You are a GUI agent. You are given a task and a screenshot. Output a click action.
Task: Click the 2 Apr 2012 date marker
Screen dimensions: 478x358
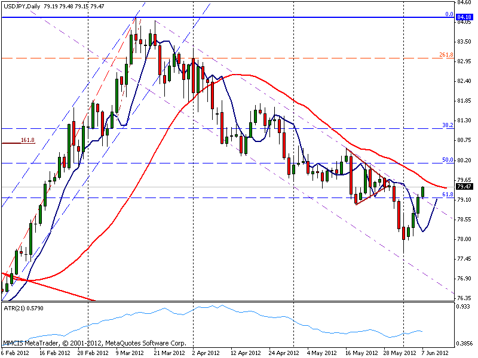point(206,353)
